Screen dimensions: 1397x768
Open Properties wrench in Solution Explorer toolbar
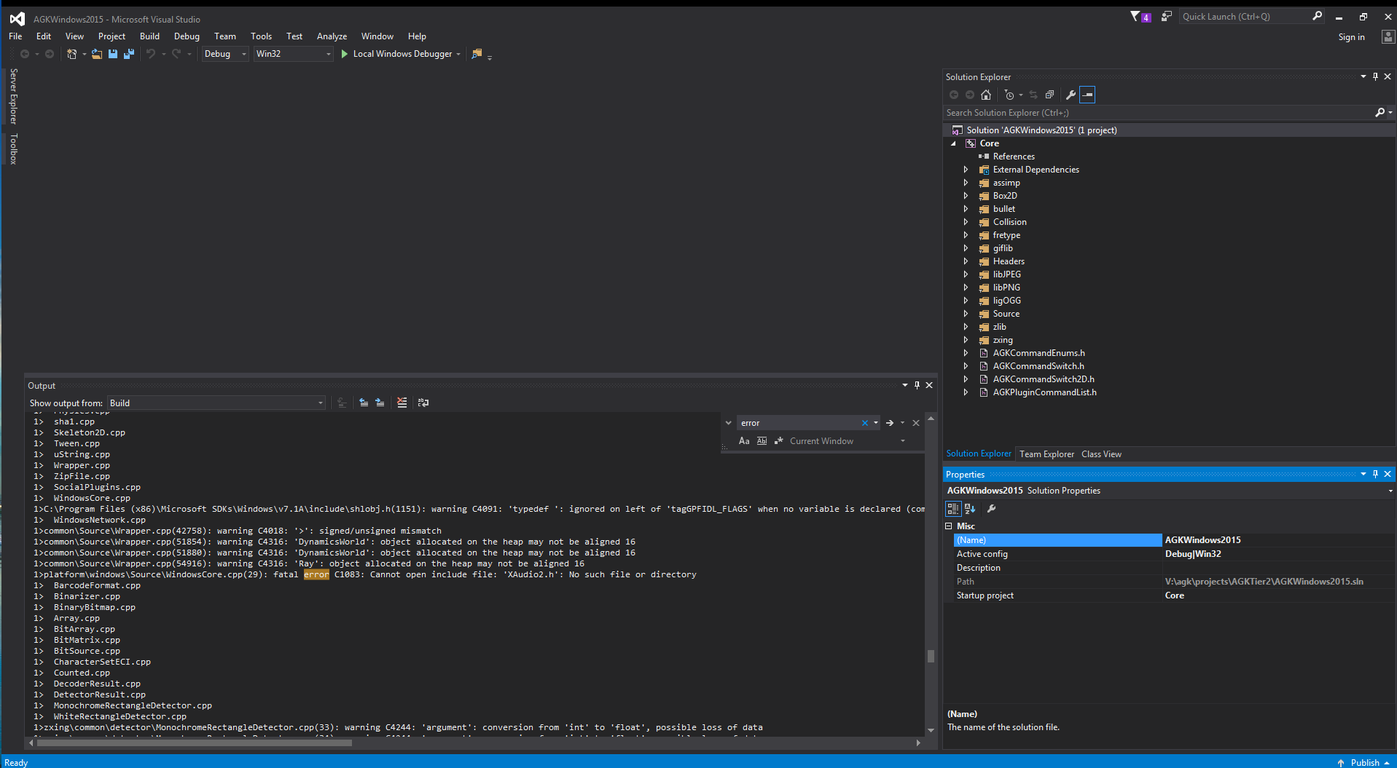1071,95
